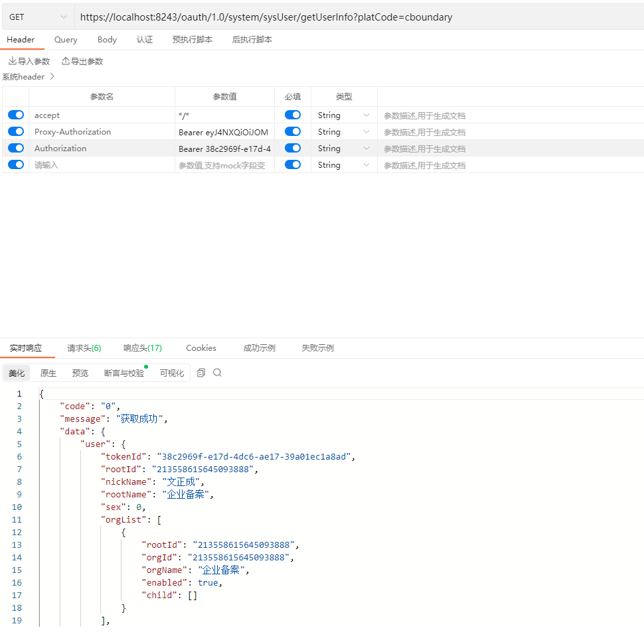The image size is (644, 634).
Task: Toggle the Authorization row required switch
Action: click(293, 148)
